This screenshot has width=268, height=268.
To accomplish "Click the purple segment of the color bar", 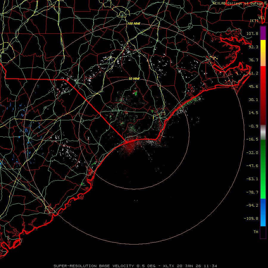I will [263, 33].
